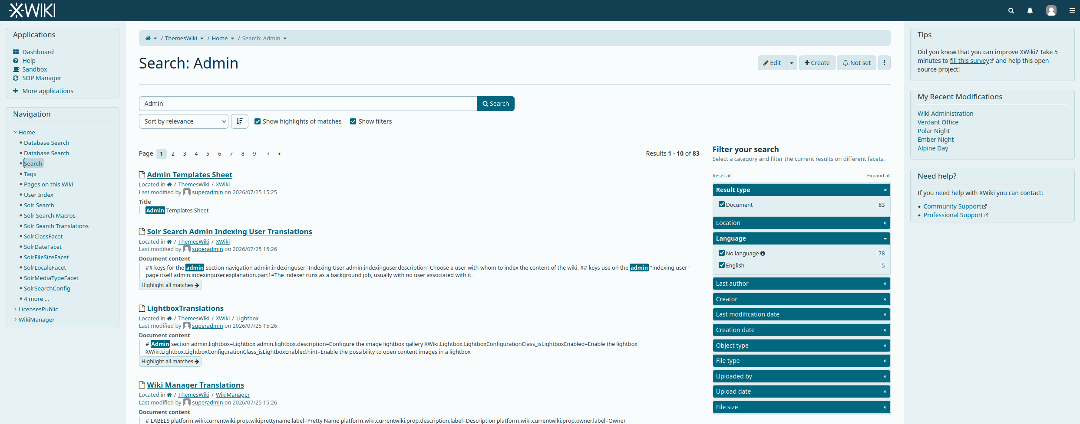This screenshot has height=424, width=1080.
Task: Open the SOP Manager application
Action: pos(42,78)
